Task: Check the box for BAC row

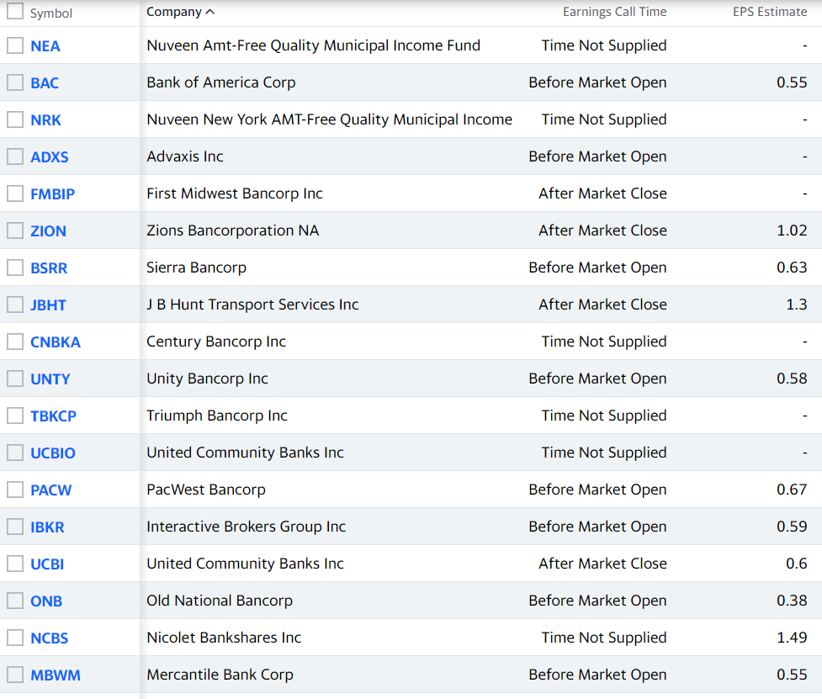Action: pyautogui.click(x=15, y=82)
